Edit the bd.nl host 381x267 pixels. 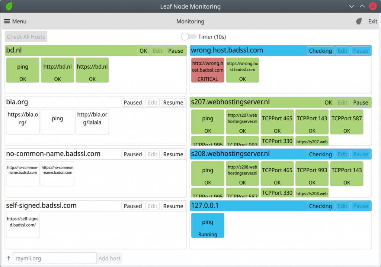point(157,51)
